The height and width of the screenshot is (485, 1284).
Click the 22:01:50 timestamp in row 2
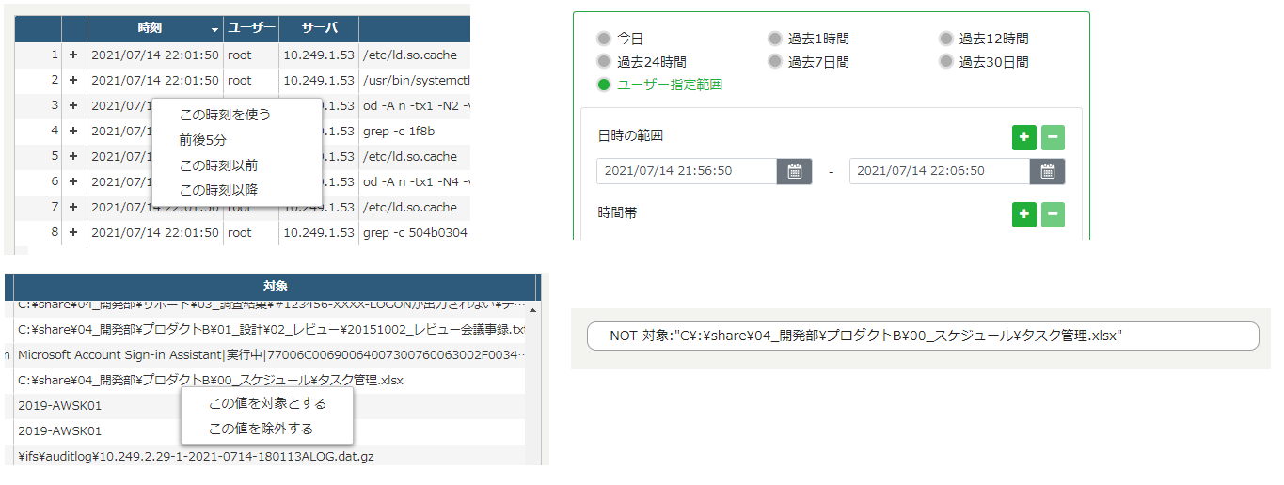click(155, 81)
